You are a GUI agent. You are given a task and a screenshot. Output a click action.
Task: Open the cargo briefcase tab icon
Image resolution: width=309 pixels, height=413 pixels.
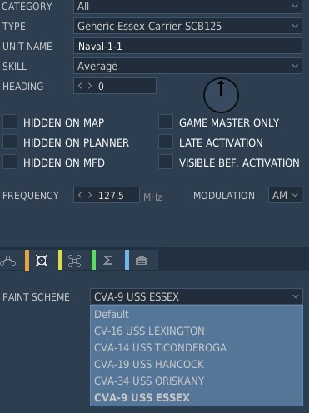[142, 261]
